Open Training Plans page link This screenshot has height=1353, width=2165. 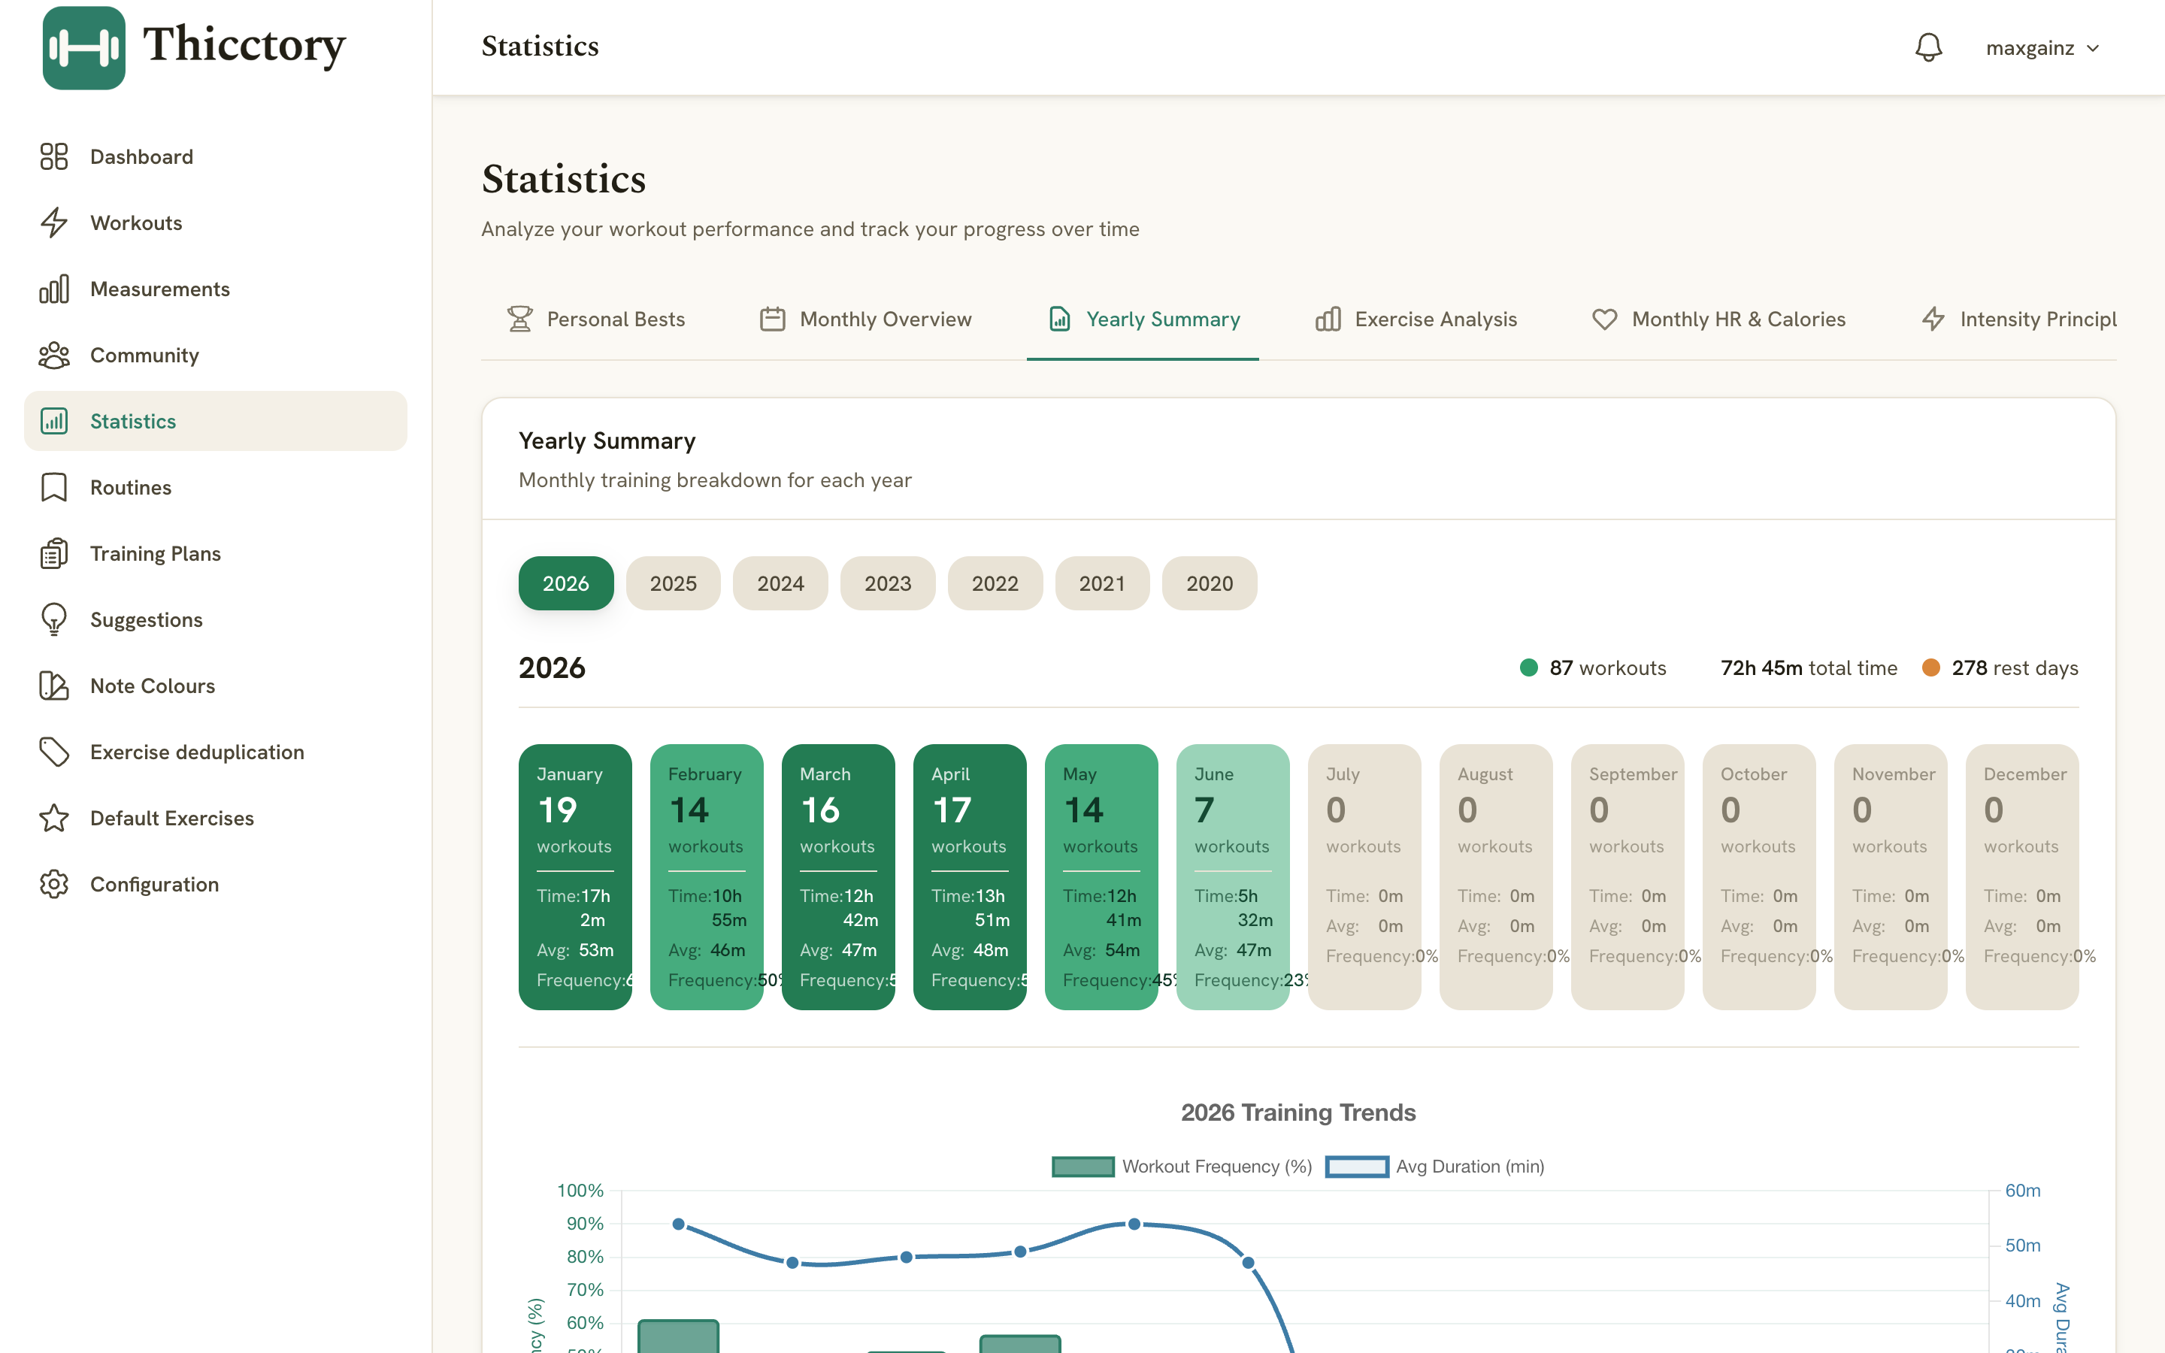pos(216,553)
